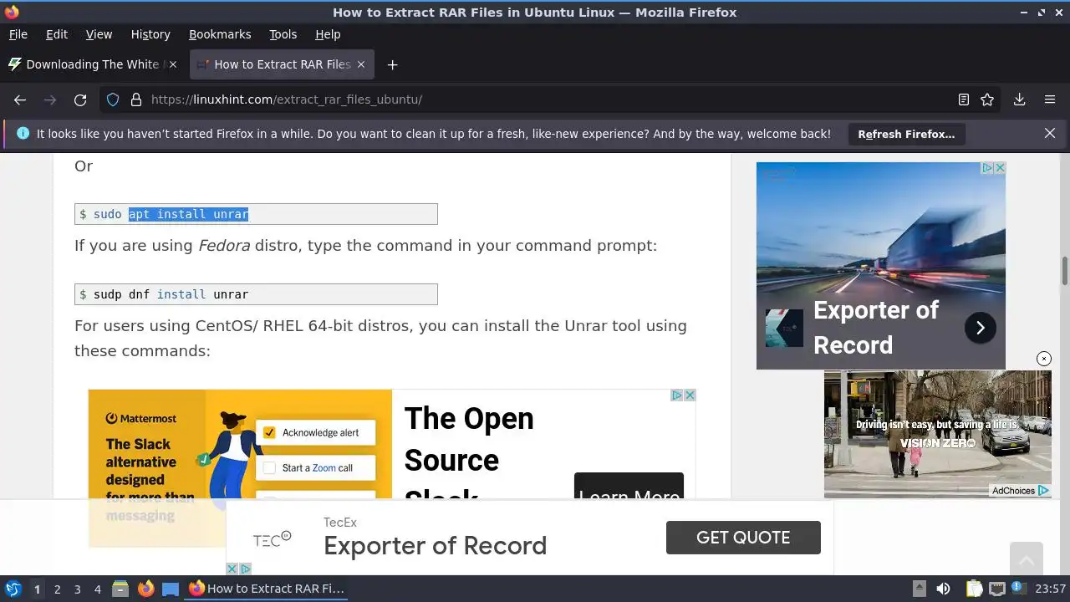
Task: Click the page vertical scrollbar thumb
Action: pos(1065,272)
